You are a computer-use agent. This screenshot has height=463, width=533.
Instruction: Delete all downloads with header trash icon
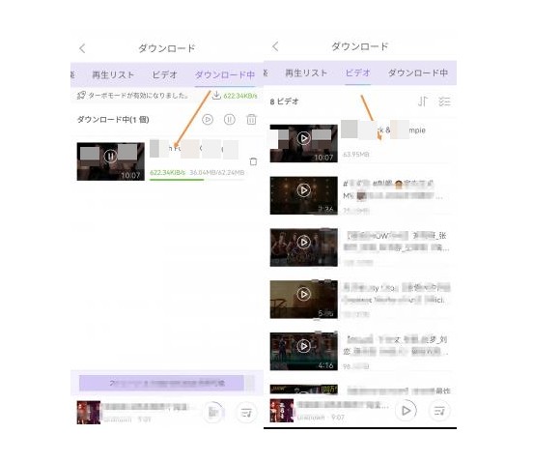tap(251, 120)
